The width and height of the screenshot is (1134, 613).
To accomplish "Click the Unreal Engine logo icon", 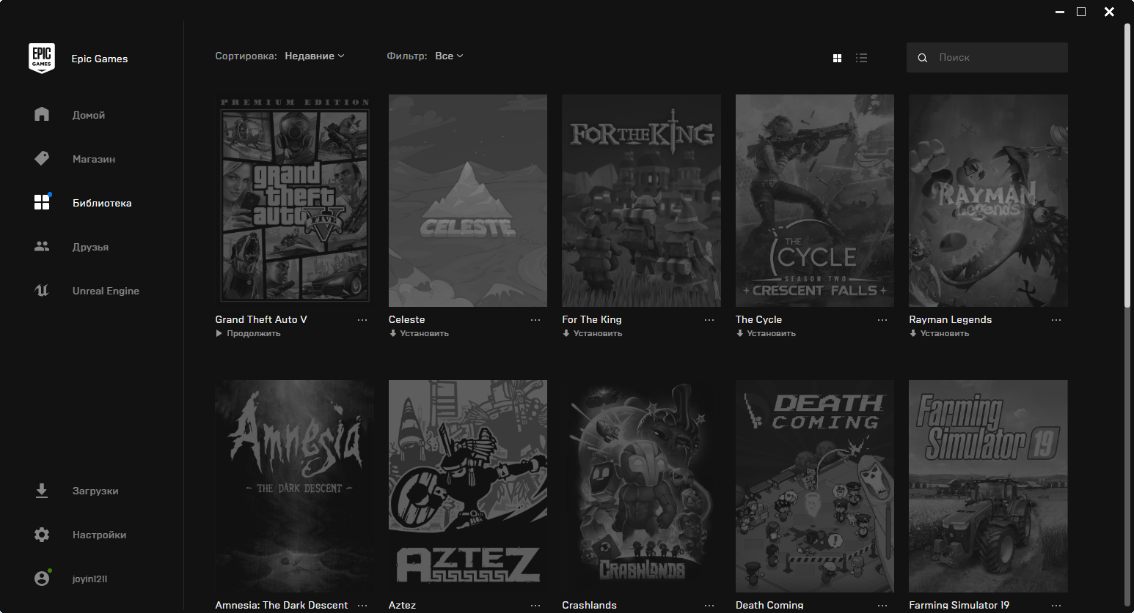I will point(42,291).
